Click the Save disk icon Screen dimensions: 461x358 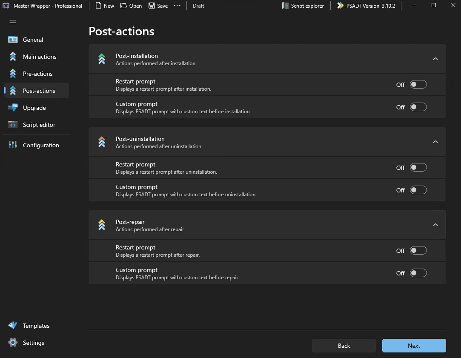click(x=152, y=6)
